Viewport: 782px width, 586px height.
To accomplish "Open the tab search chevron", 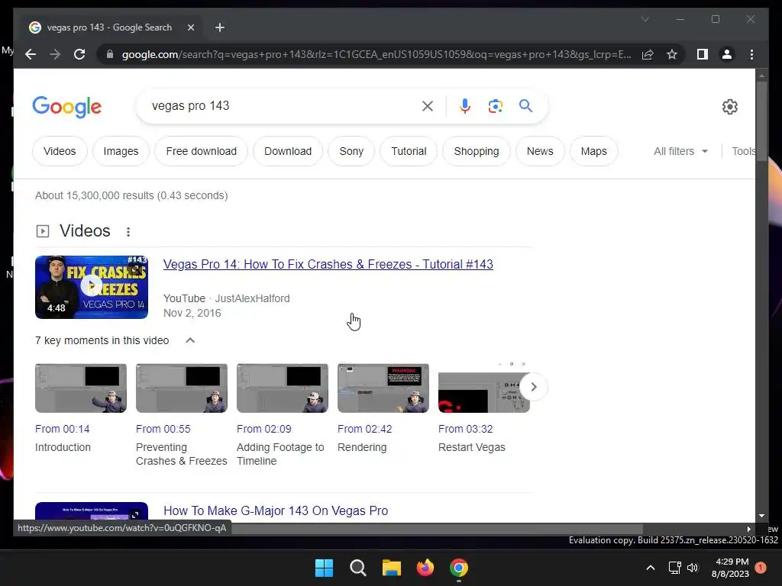I will click(x=645, y=19).
